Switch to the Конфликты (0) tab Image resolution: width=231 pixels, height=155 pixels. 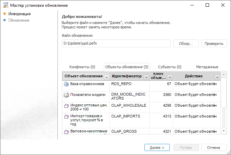[82, 67]
